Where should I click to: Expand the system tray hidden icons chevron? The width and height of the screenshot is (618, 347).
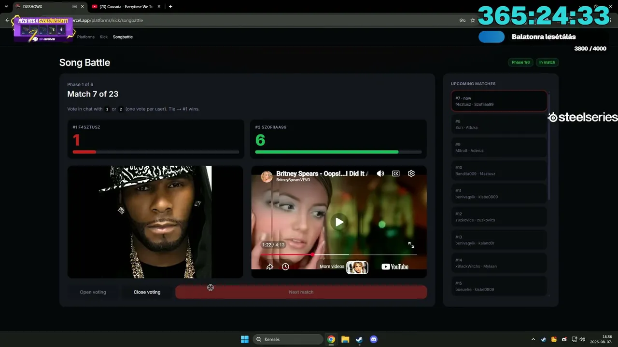[533, 339]
